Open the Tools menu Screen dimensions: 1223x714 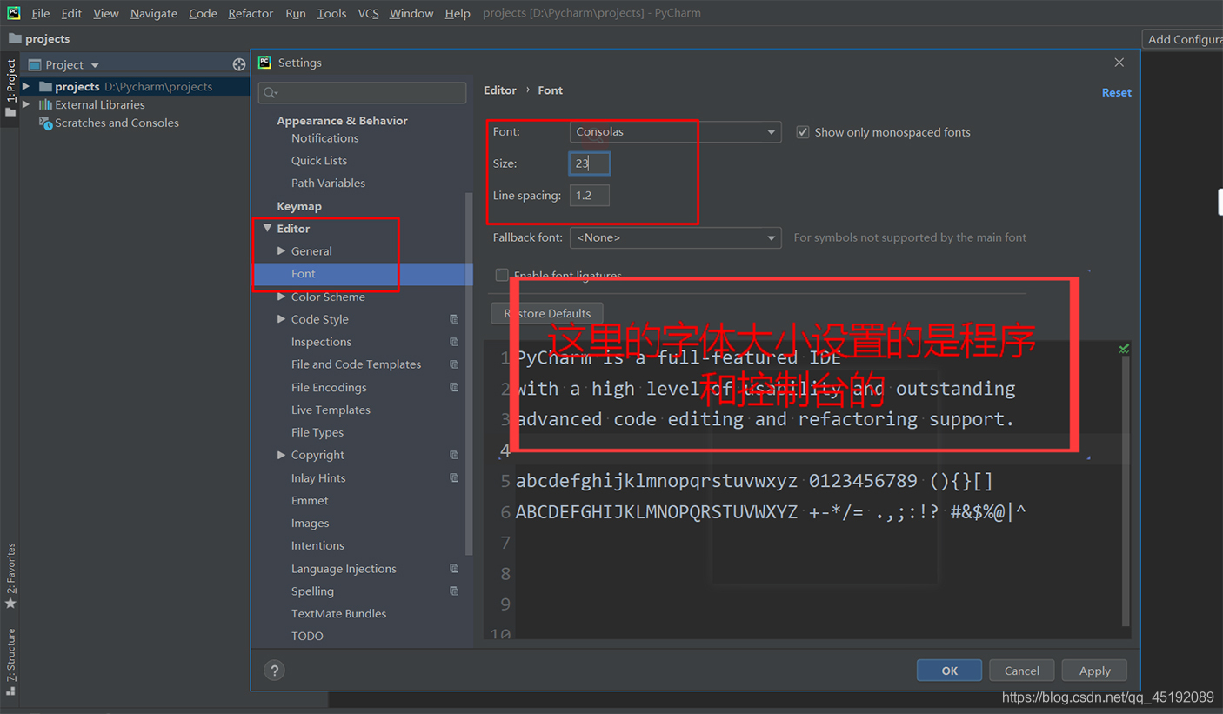pyautogui.click(x=331, y=13)
